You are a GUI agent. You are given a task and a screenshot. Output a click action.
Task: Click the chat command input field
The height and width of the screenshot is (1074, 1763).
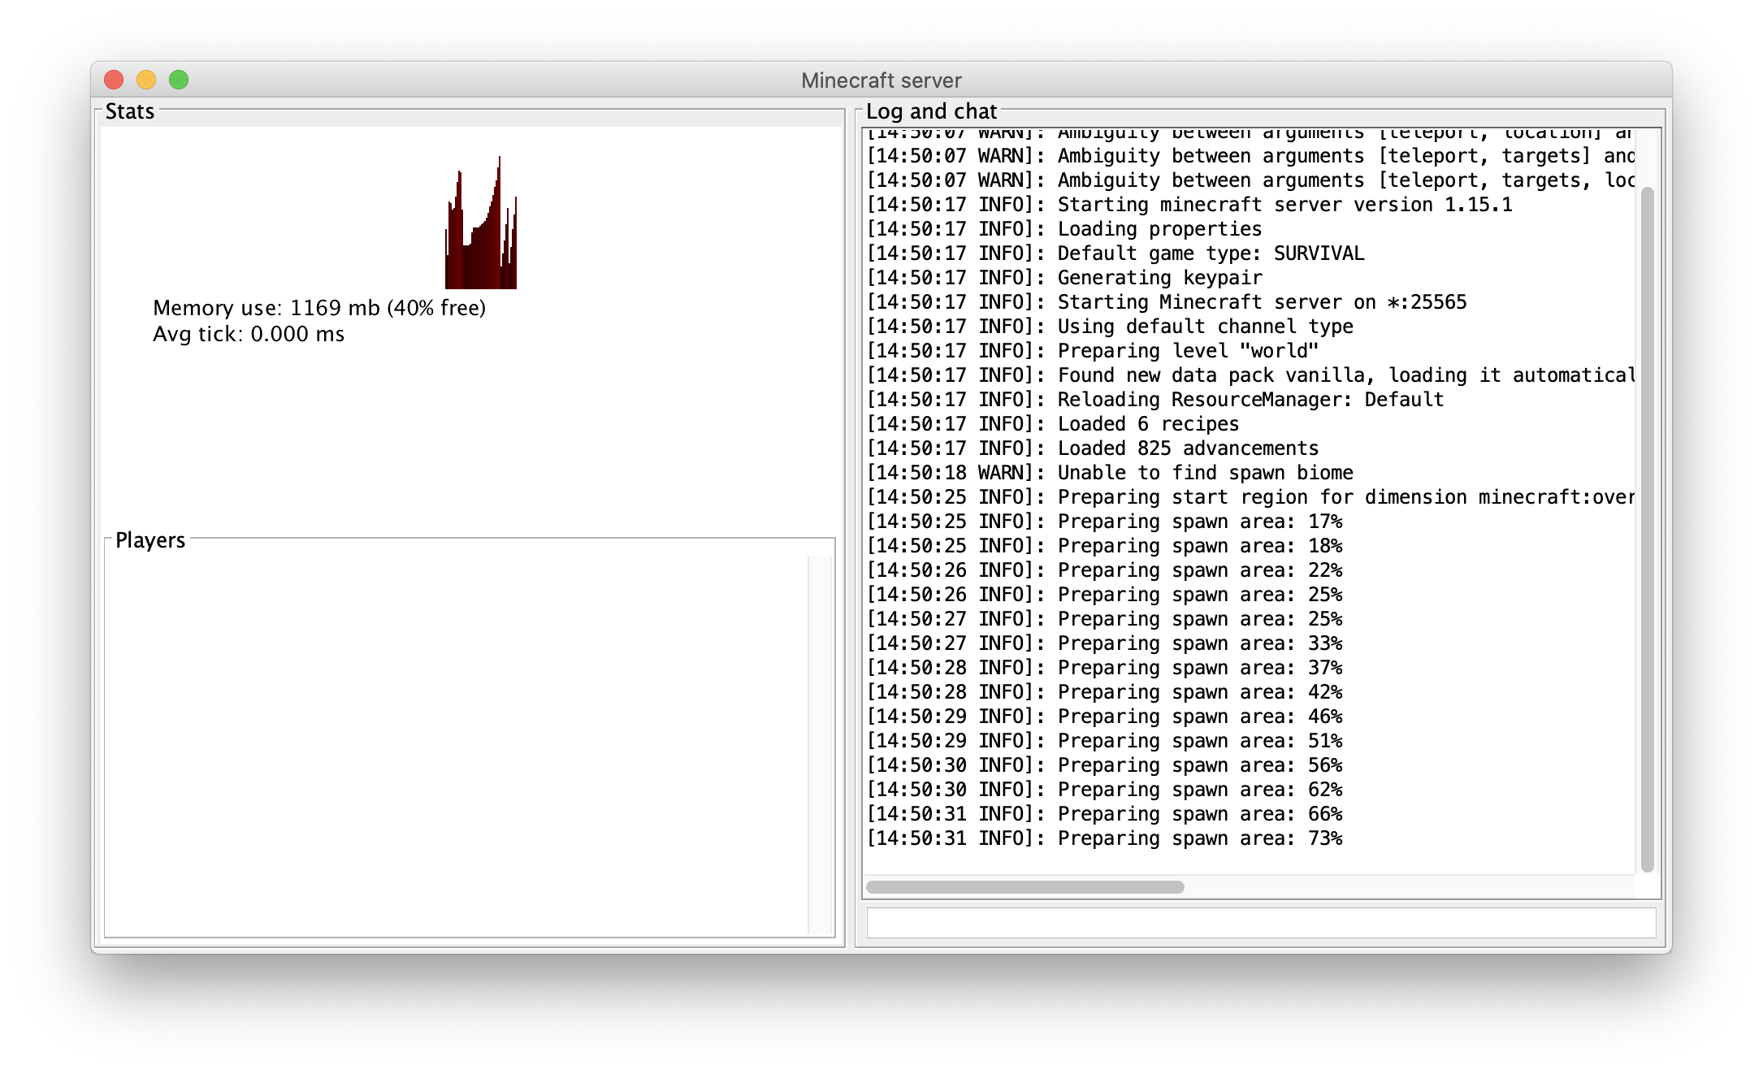tap(1261, 923)
